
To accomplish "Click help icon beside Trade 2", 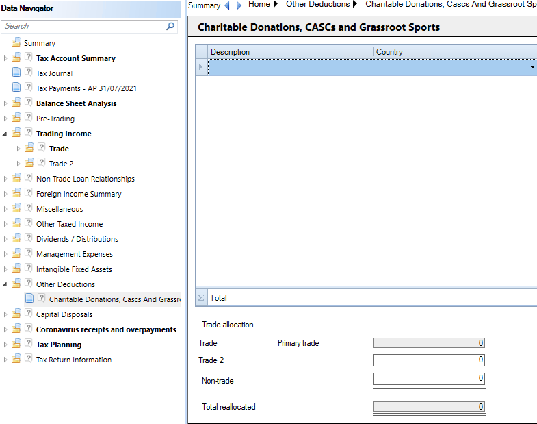I will click(42, 162).
